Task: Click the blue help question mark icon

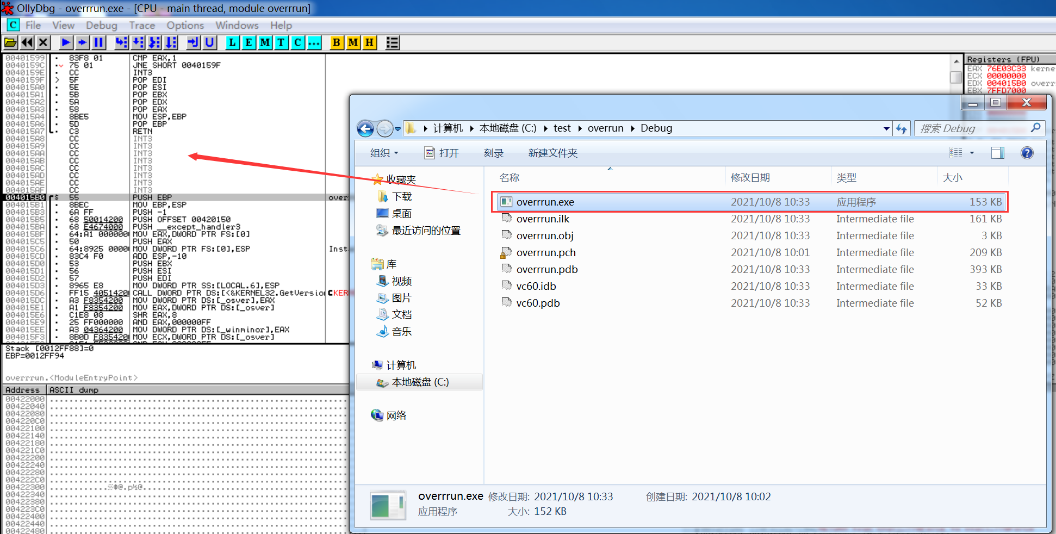Action: [1027, 153]
